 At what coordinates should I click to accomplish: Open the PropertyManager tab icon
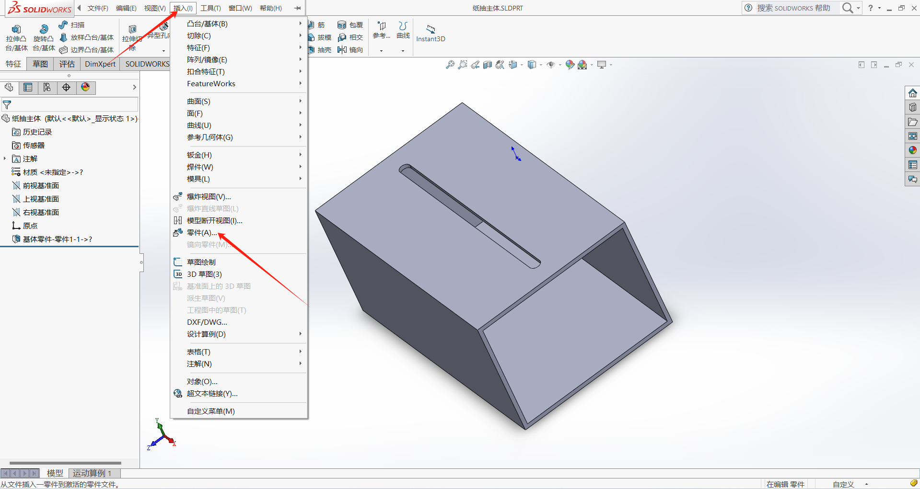(x=28, y=87)
